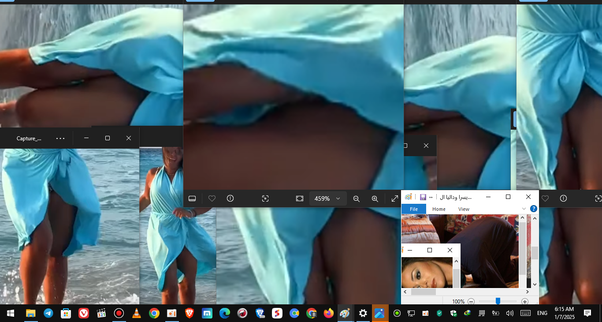Image resolution: width=602 pixels, height=322 pixels.
Task: Save the image via Paint's quick access Save icon
Action: [x=423, y=197]
